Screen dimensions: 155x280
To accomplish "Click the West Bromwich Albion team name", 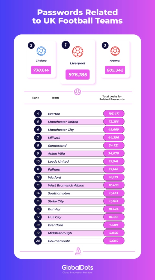I will pyautogui.click(x=66, y=185).
